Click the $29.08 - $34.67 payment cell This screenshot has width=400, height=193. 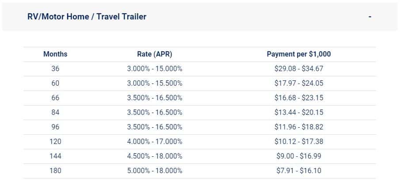(x=299, y=69)
